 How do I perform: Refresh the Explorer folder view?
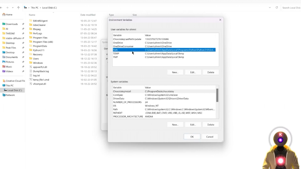point(277,8)
